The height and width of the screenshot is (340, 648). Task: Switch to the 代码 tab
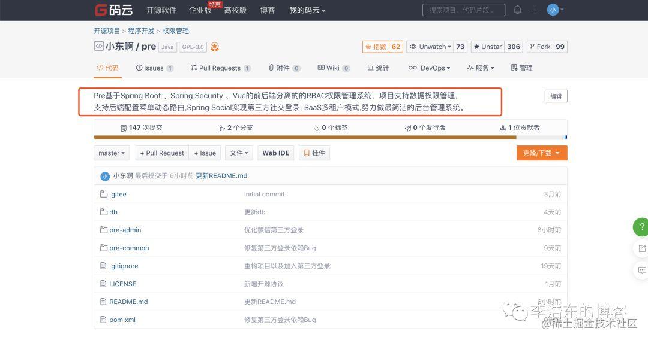[x=107, y=68]
